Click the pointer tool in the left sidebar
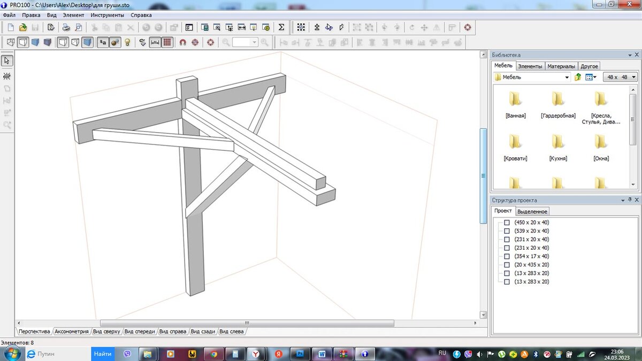The width and height of the screenshot is (642, 361). [x=7, y=60]
